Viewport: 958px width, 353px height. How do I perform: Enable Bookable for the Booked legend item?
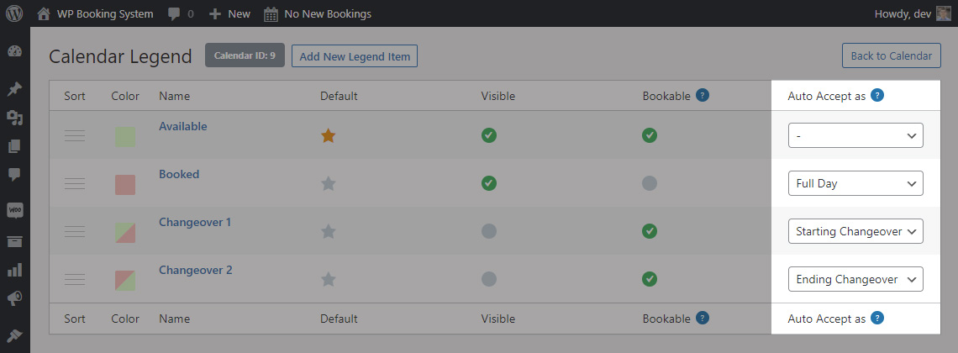click(x=650, y=183)
